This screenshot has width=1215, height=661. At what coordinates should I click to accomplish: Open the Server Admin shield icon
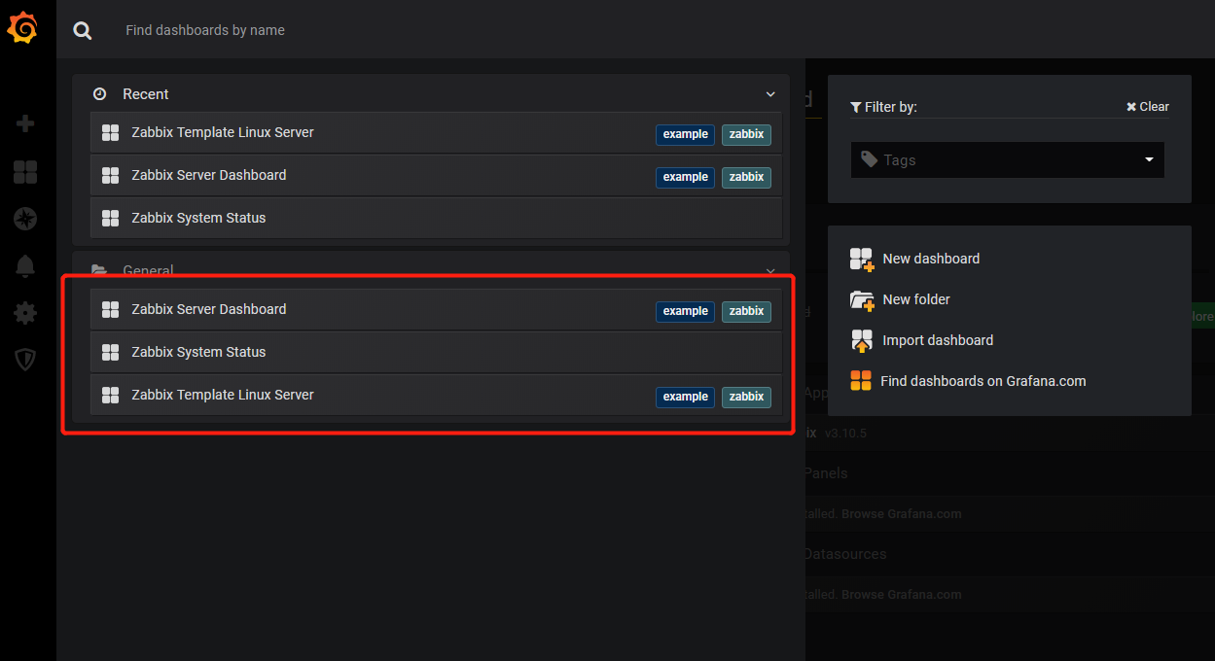[x=25, y=360]
